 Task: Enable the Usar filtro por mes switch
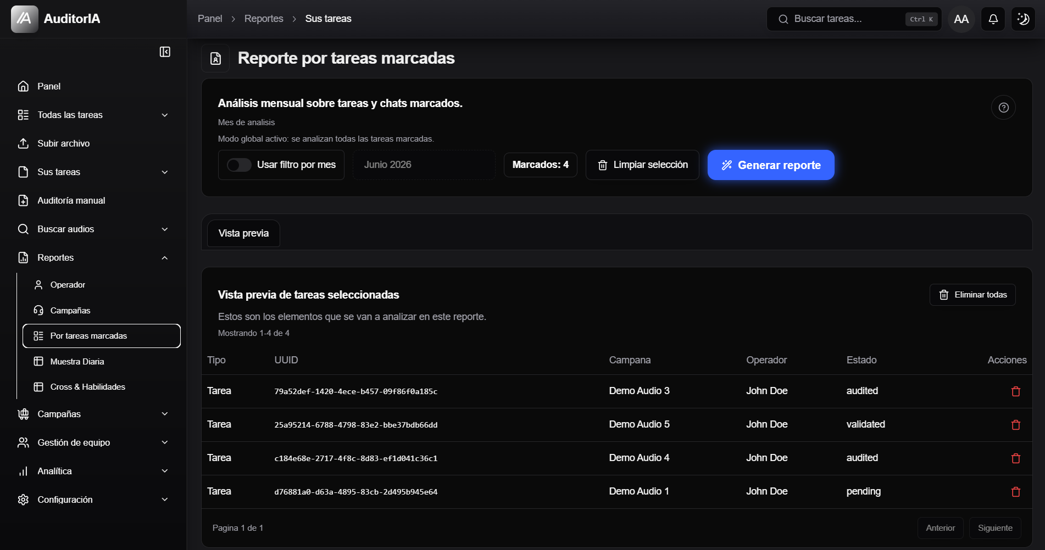(239, 165)
